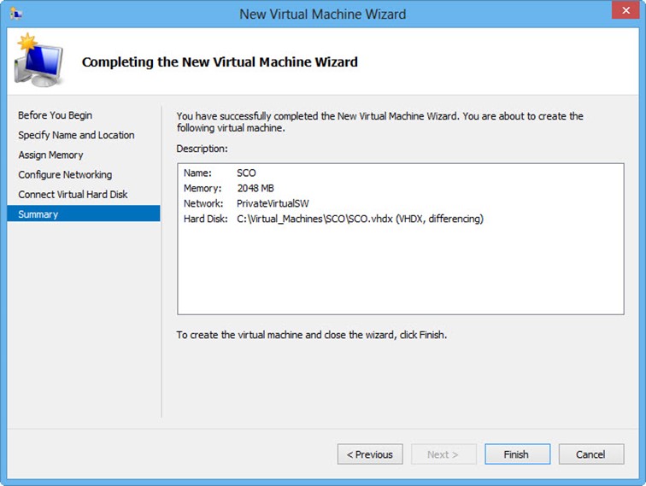Click the Name value SCO in the description
Screen dimensions: 646x486
pos(246,173)
